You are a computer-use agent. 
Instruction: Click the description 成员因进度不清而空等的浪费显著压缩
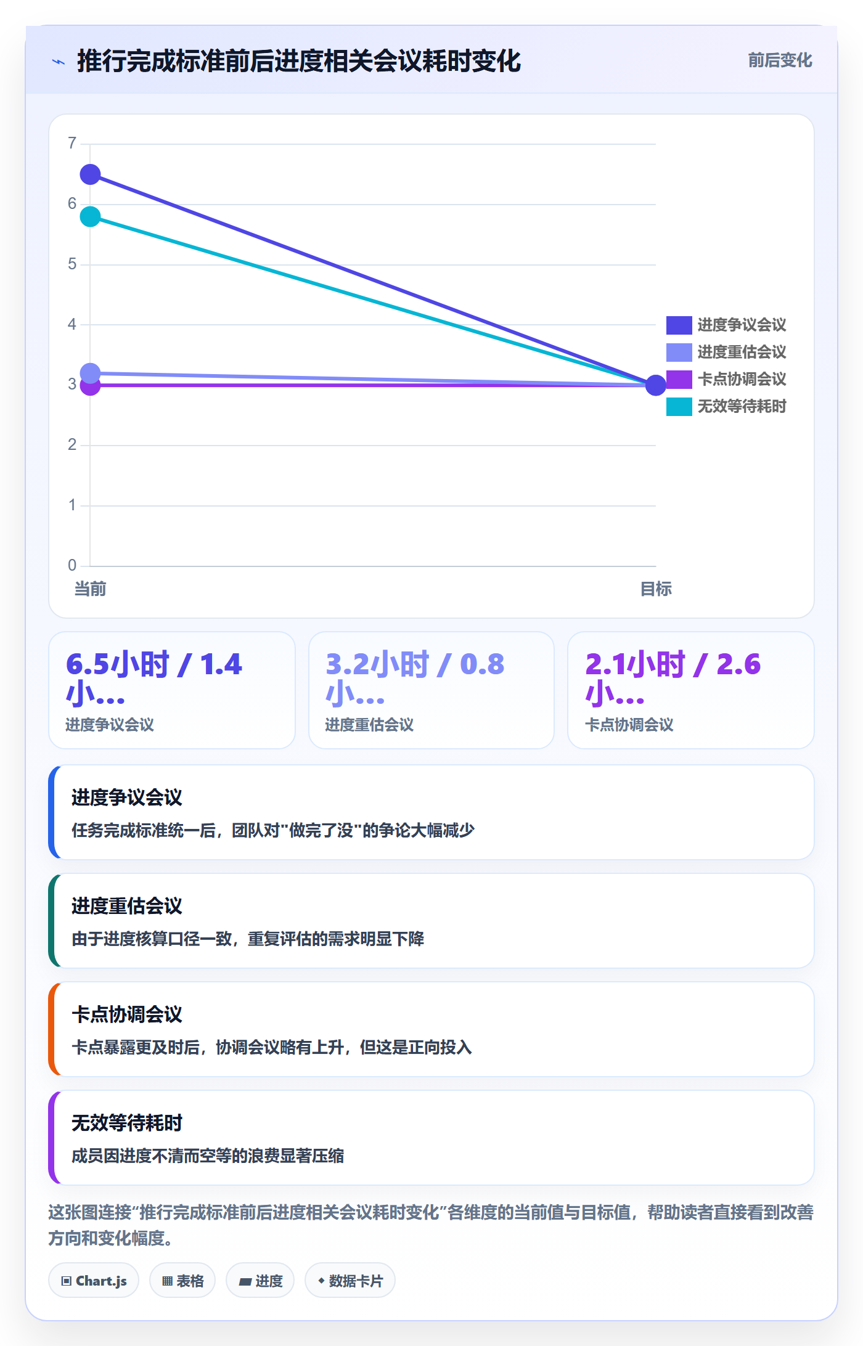208,1156
